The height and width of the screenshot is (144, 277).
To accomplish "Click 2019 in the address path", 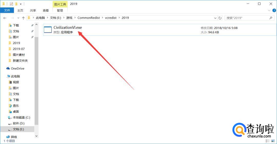I will [x=125, y=18].
